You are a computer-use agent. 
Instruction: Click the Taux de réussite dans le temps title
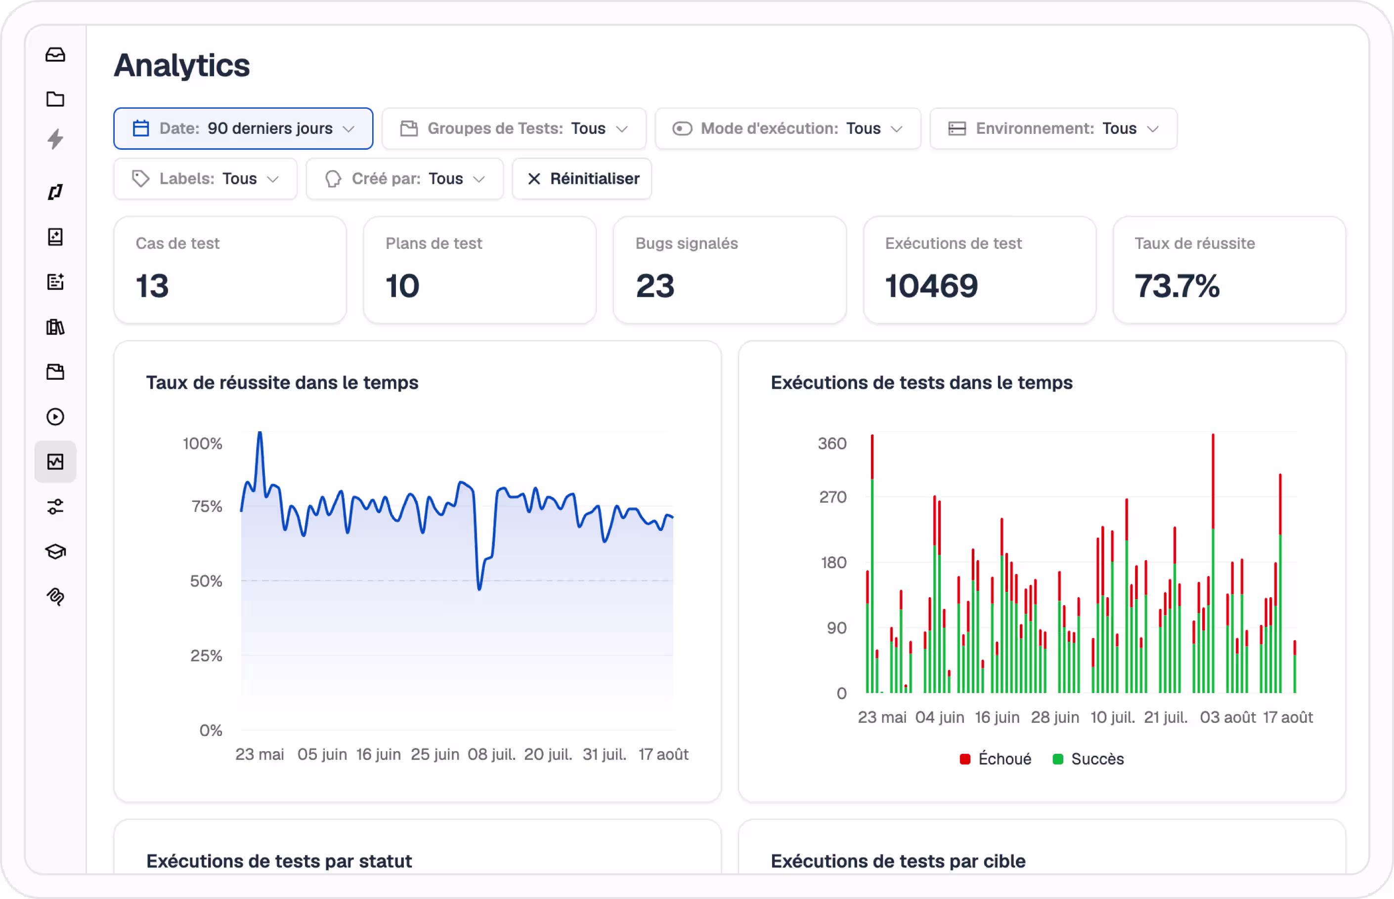click(x=282, y=382)
